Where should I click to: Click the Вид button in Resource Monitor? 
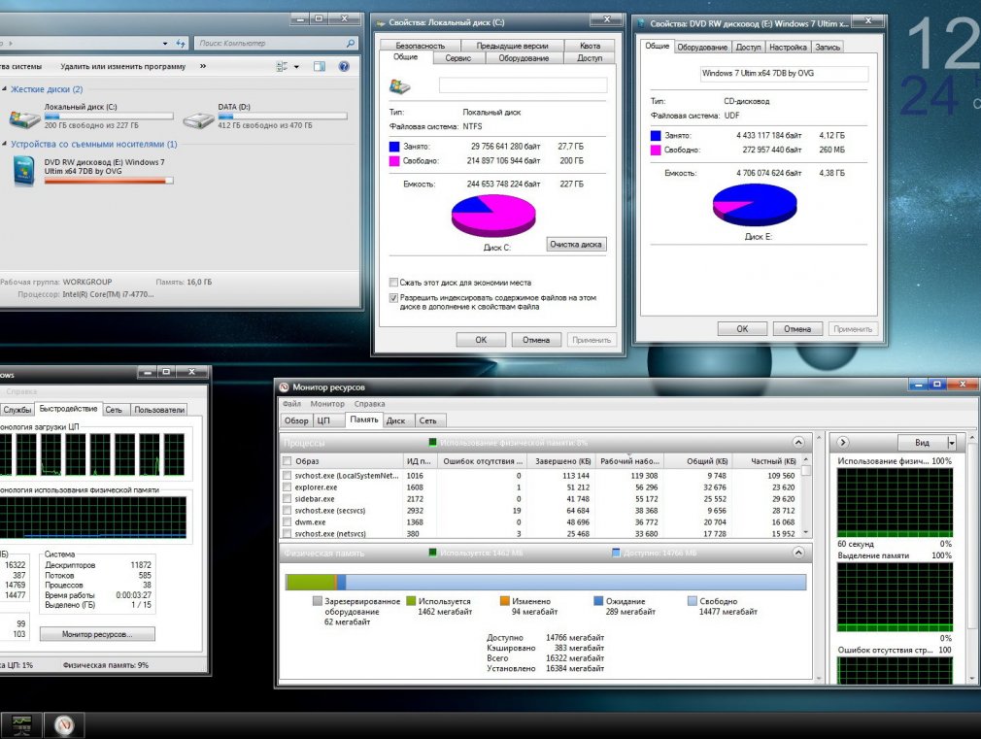[x=922, y=443]
